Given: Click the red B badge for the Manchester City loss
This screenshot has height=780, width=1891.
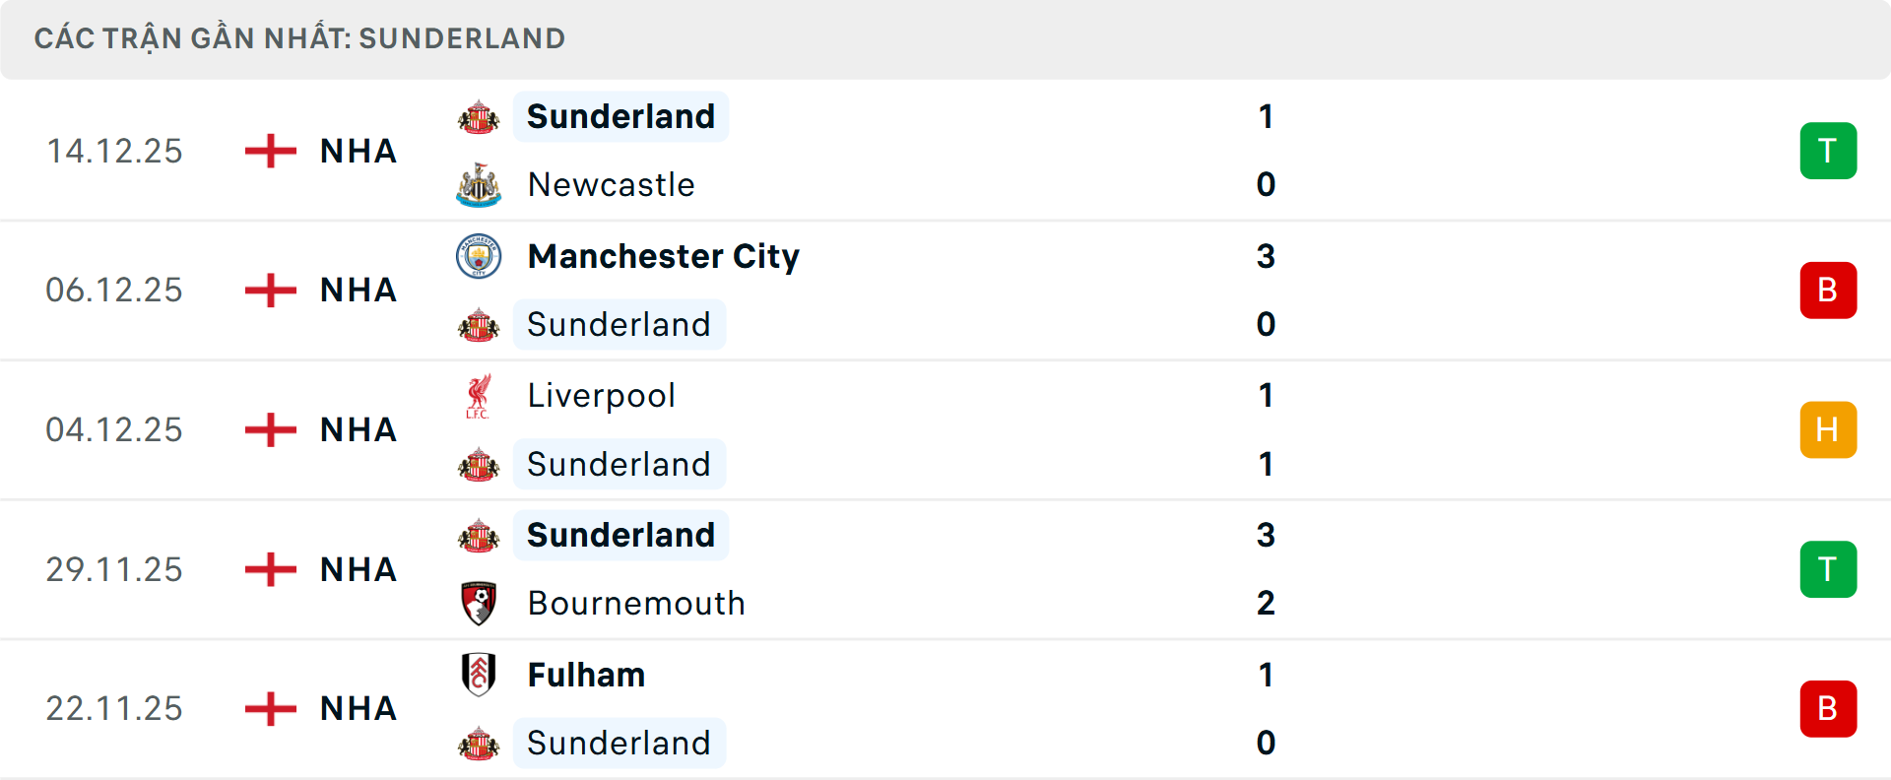Looking at the screenshot, I should 1828,290.
